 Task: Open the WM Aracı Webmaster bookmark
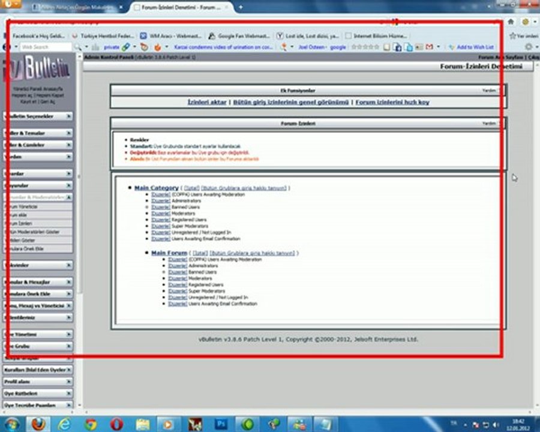171,36
